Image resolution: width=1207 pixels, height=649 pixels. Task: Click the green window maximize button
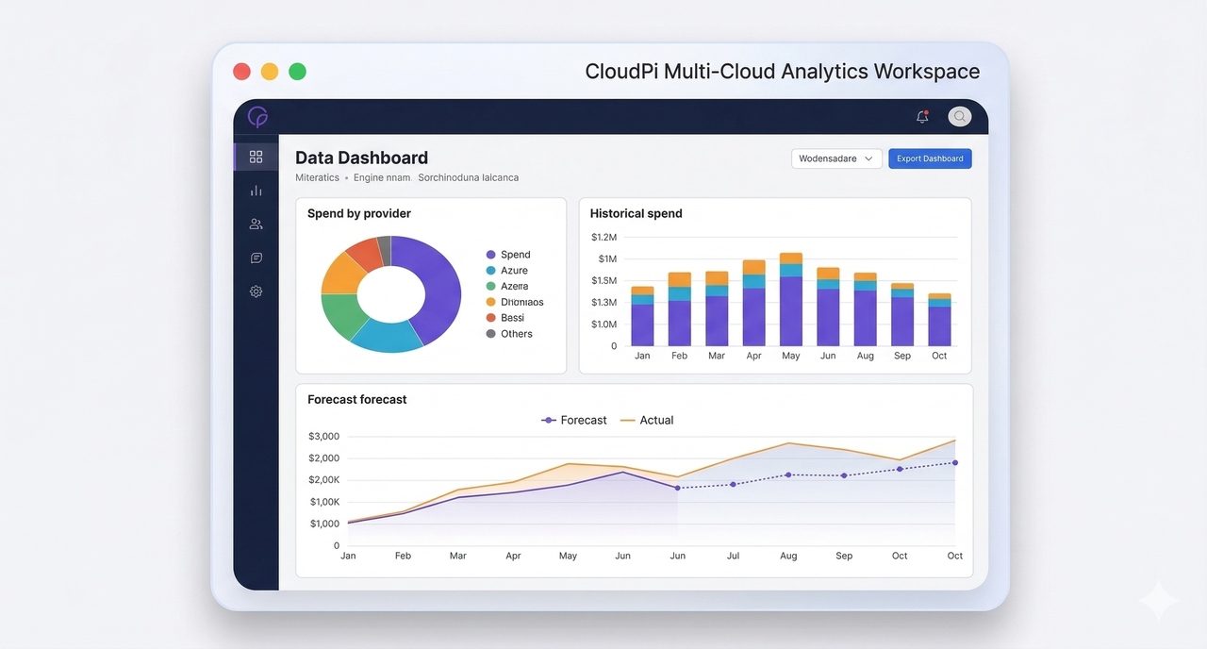coord(297,71)
